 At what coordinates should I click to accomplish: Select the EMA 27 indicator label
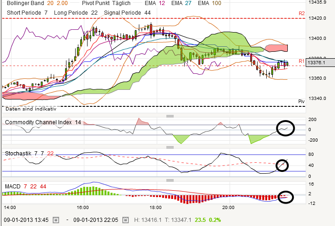click(x=181, y=3)
